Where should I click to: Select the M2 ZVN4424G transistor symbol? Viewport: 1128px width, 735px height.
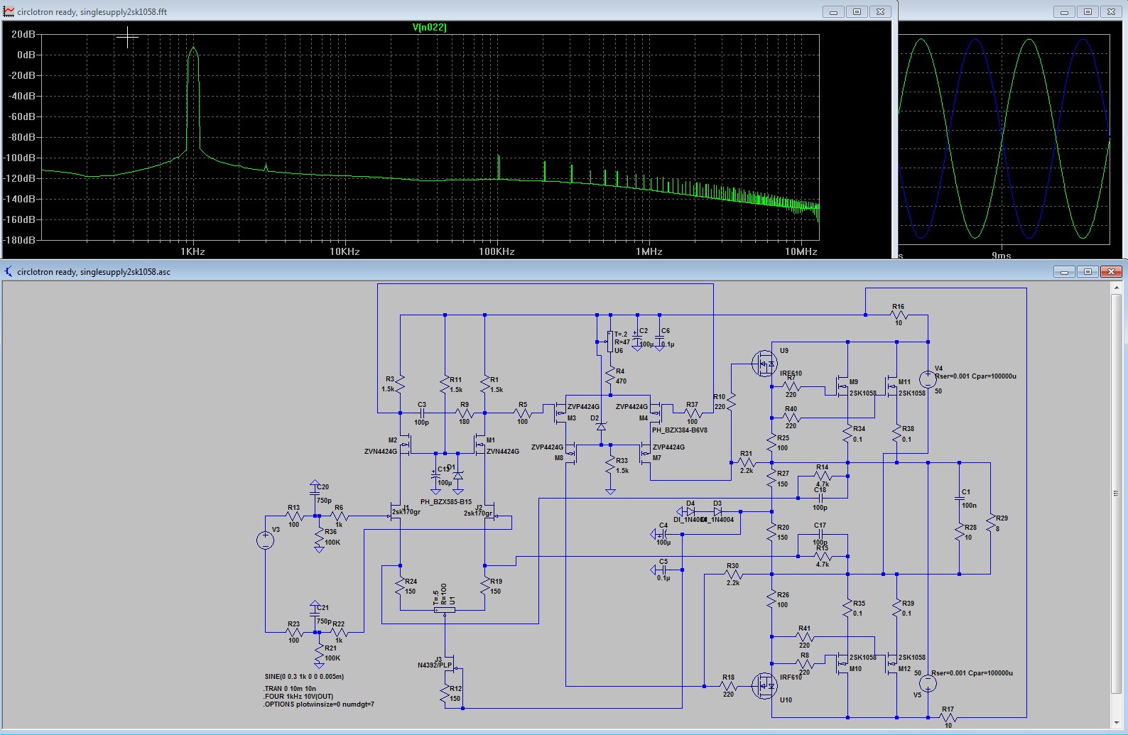[x=406, y=445]
